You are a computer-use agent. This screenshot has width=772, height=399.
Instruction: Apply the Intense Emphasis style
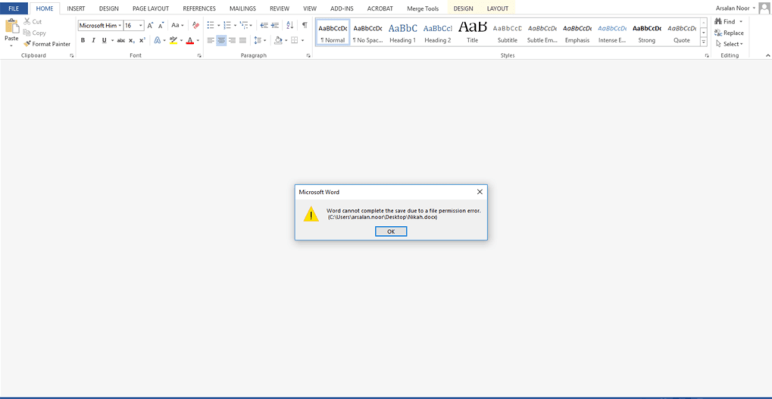click(612, 33)
